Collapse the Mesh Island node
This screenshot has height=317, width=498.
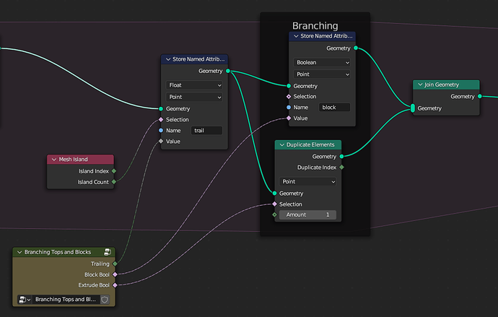[x=54, y=160]
